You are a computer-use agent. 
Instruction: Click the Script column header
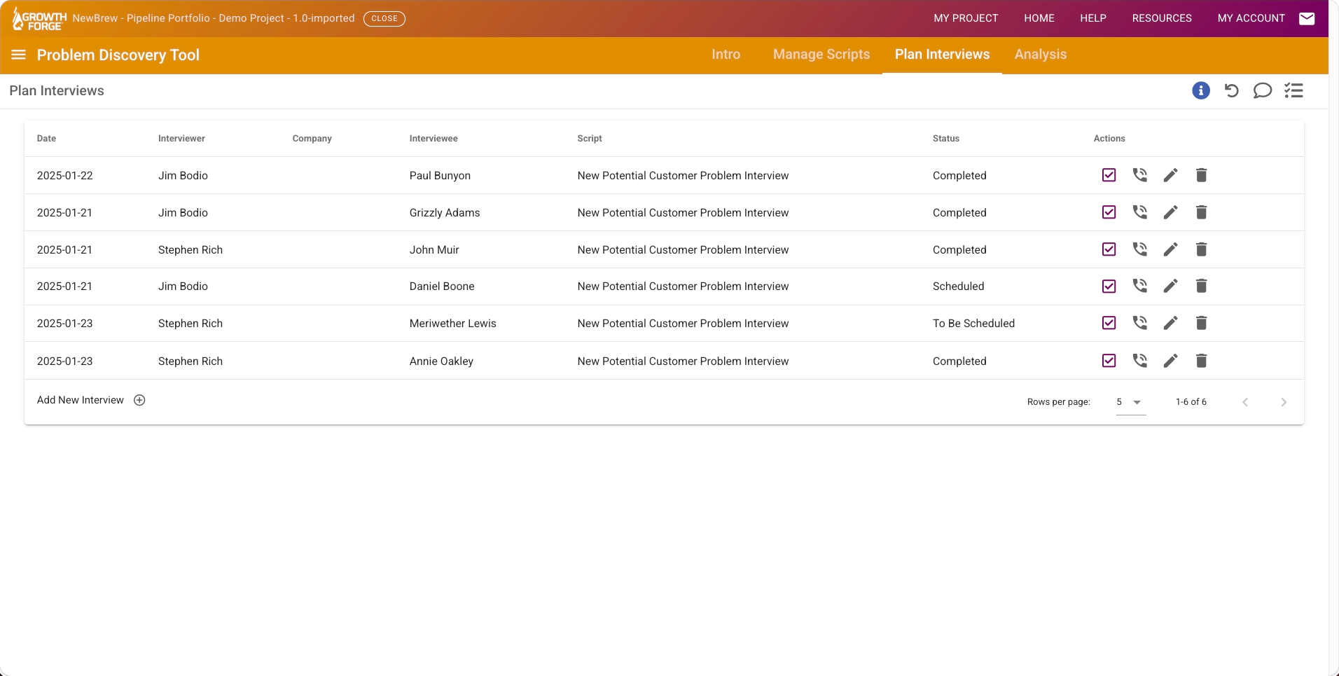[590, 139]
